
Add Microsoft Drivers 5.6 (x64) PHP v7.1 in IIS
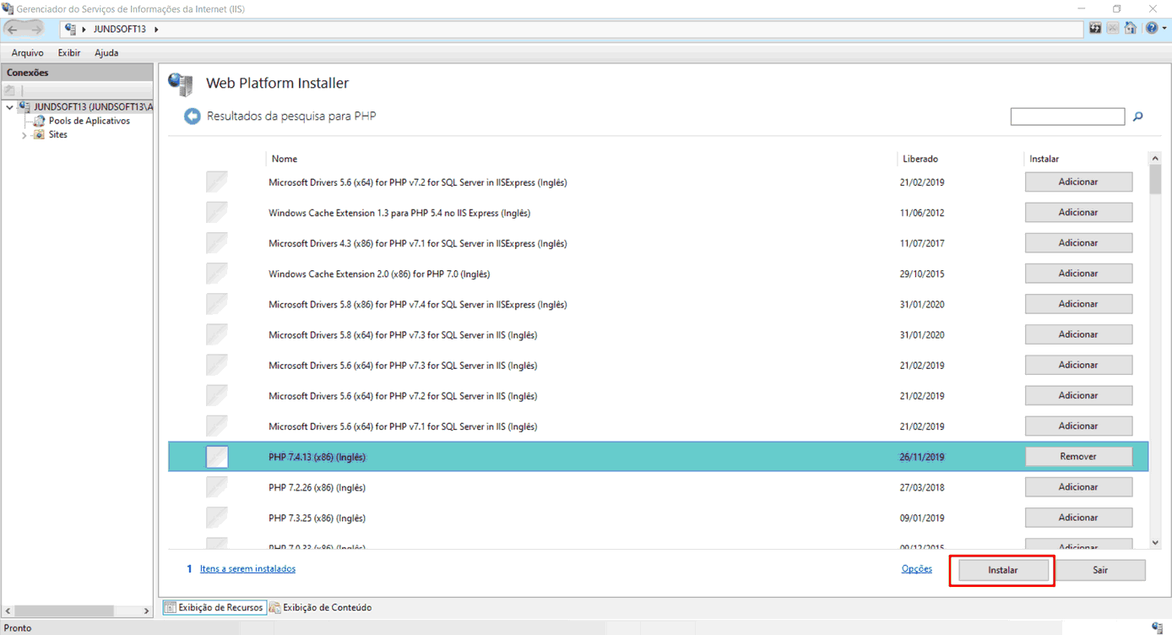click(1078, 426)
